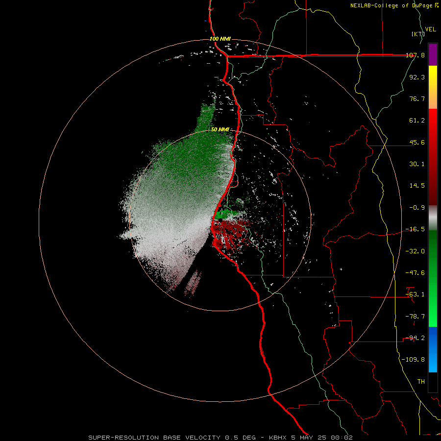Click the 76.7 legend value
Viewport: 441px width, 441px height.
point(417,98)
